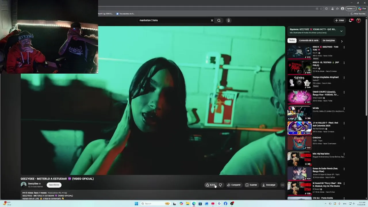Clear the YouTube search box text

pos(212,20)
